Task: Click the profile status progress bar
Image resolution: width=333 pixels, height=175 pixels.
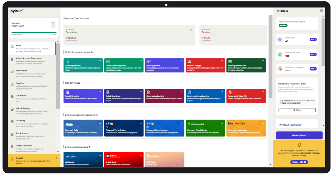Action: click(34, 32)
